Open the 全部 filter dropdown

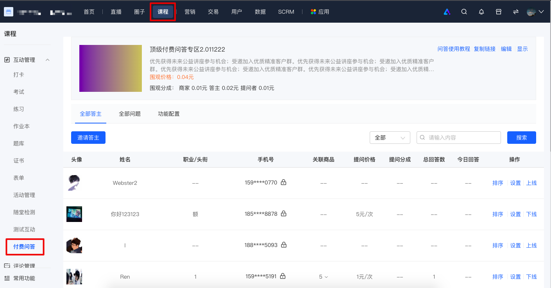pos(390,138)
